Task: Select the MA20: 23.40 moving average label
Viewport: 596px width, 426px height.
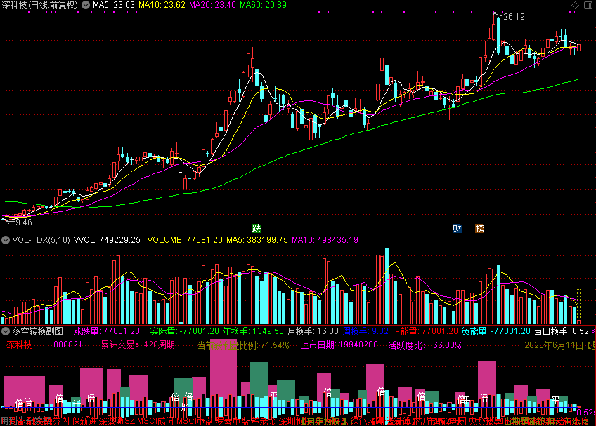Action: tap(212, 5)
